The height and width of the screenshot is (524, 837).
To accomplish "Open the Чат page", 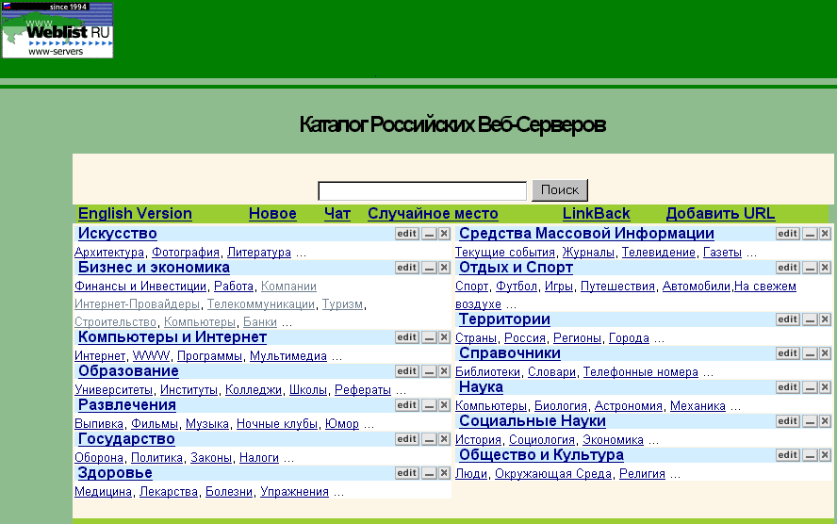I will click(337, 213).
